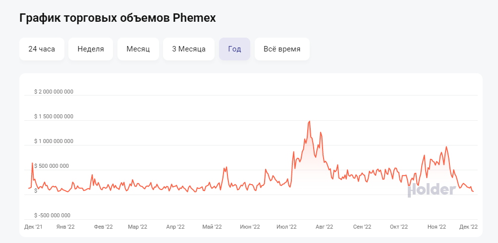498x243 pixels.
Task: Click the $ 1 500 000 000 axis label
Action: (54, 116)
